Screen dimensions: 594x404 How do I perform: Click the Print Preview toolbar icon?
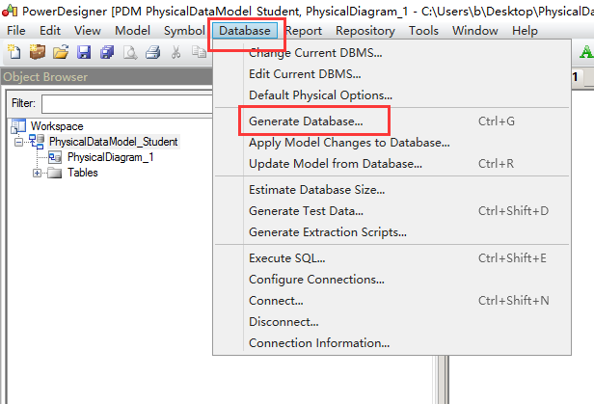click(x=129, y=52)
